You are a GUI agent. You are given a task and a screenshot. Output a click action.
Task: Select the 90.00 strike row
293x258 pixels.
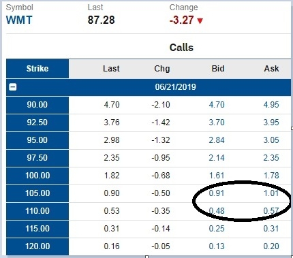tap(149, 105)
